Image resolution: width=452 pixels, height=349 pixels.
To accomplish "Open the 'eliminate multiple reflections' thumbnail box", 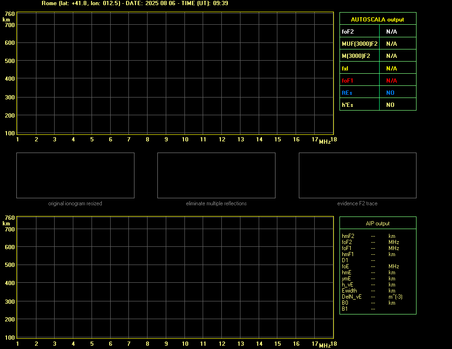I will [216, 175].
